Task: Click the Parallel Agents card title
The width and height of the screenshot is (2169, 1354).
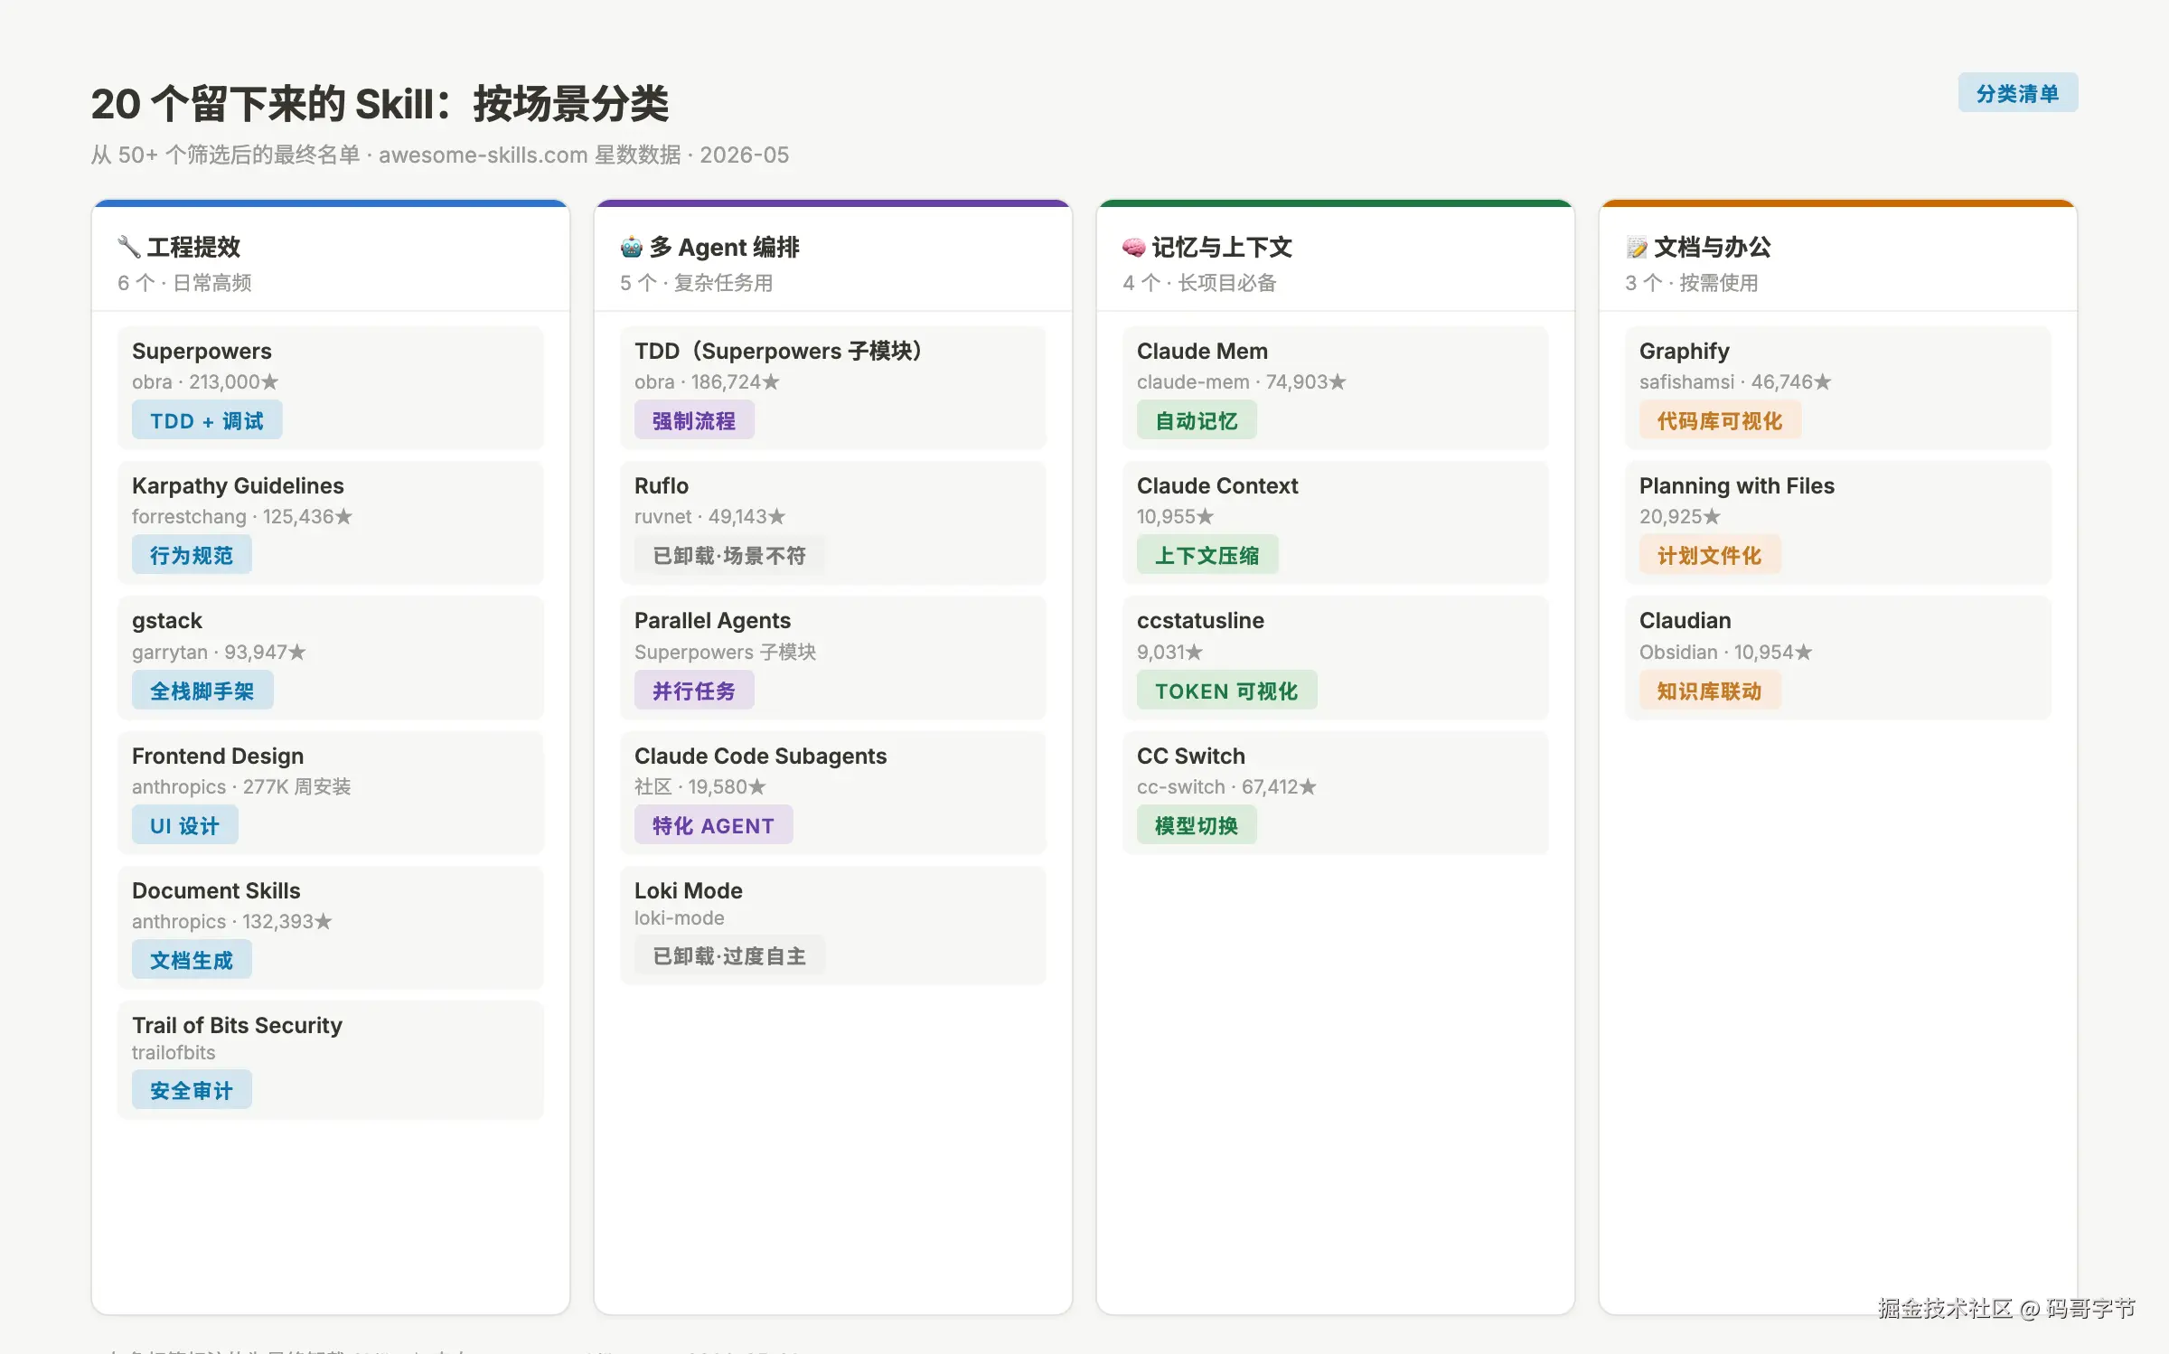Action: pos(712,620)
